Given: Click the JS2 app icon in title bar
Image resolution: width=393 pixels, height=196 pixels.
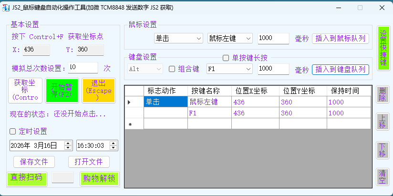Looking at the screenshot, I should click(x=5, y=8).
